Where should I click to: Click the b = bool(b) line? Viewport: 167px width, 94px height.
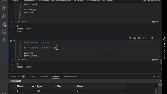click(x=30, y=10)
